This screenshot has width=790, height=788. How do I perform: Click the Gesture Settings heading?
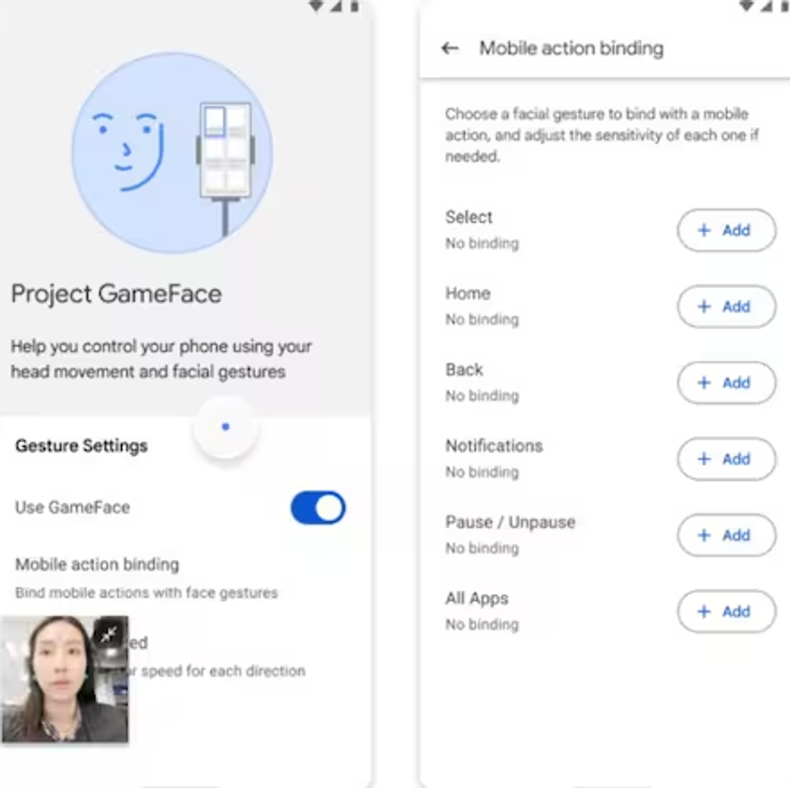81,446
